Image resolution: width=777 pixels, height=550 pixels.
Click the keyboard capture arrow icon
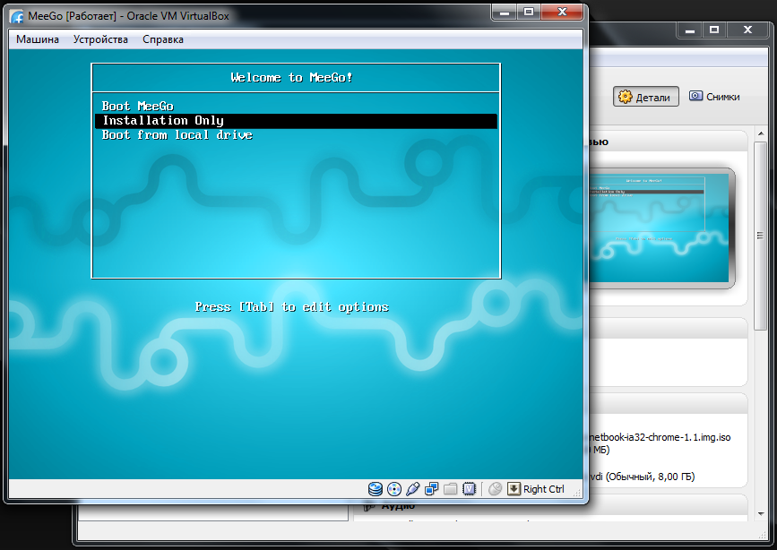[514, 489]
